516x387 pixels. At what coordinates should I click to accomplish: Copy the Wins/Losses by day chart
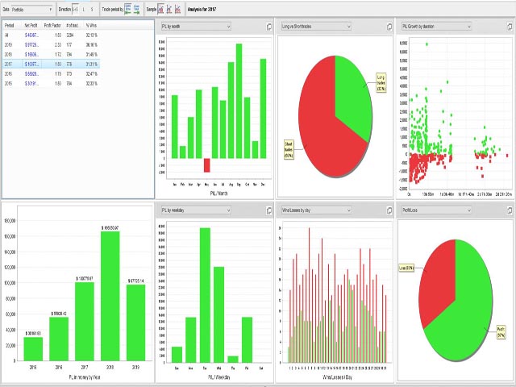tap(389, 210)
